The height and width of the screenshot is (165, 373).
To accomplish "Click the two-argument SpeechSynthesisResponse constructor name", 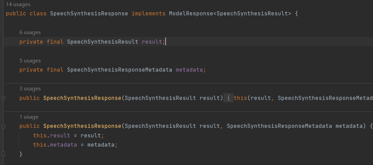I will (82, 126).
